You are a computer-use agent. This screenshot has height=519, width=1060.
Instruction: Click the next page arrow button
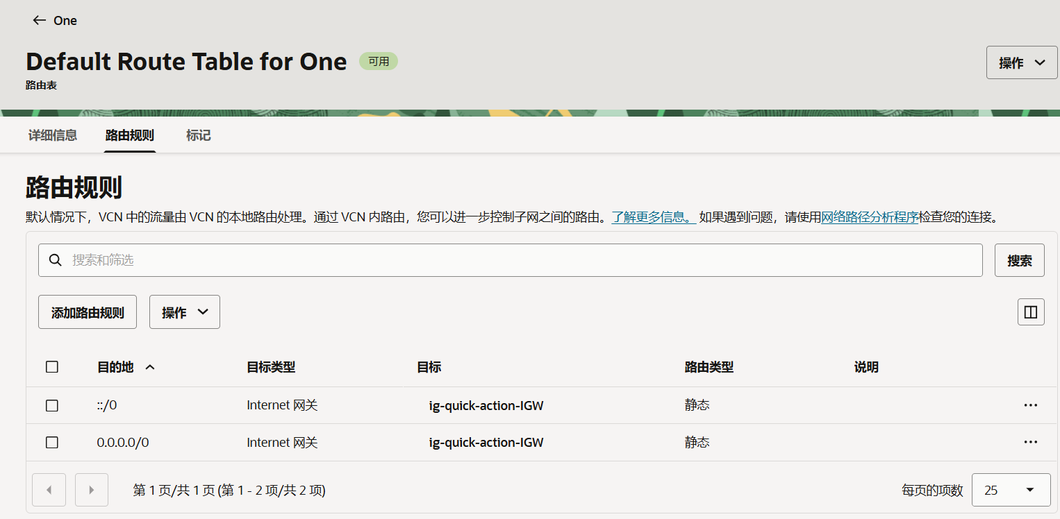92,490
